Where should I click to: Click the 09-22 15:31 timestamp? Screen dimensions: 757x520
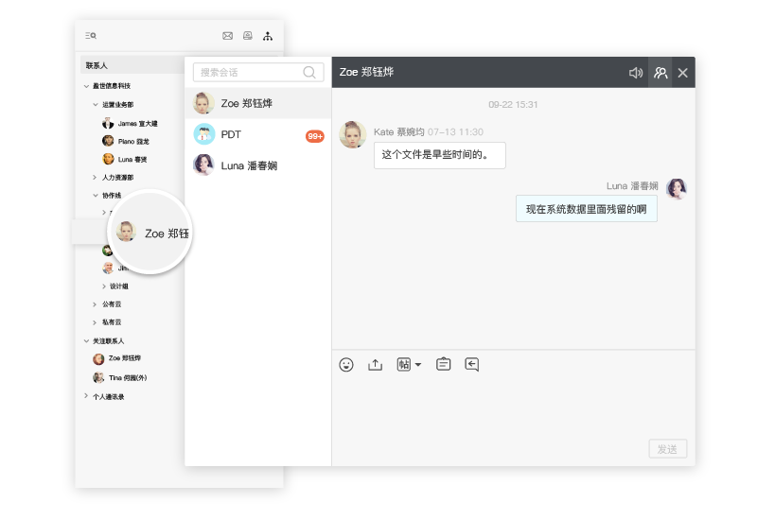[x=513, y=105]
